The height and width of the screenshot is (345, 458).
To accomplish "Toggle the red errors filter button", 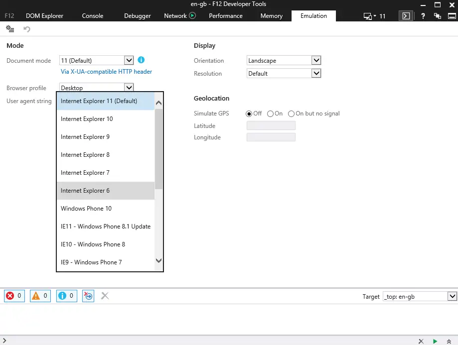I will click(14, 296).
